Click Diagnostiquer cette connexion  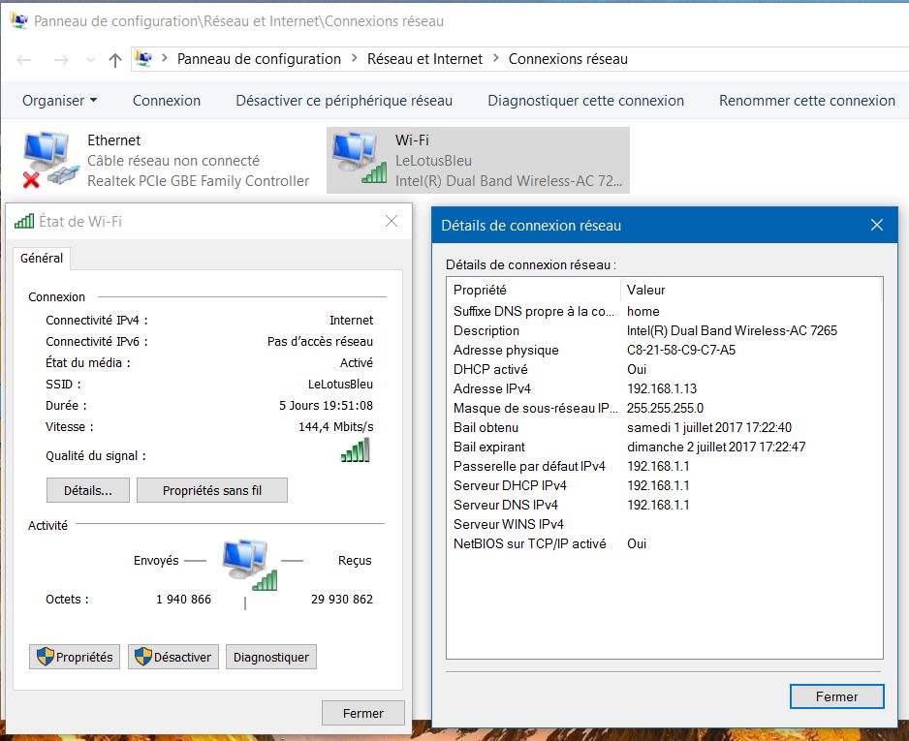tap(585, 101)
